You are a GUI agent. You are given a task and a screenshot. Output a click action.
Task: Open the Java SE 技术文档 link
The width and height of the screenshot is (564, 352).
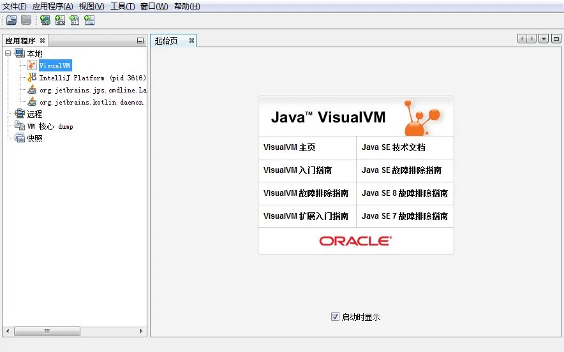click(394, 147)
